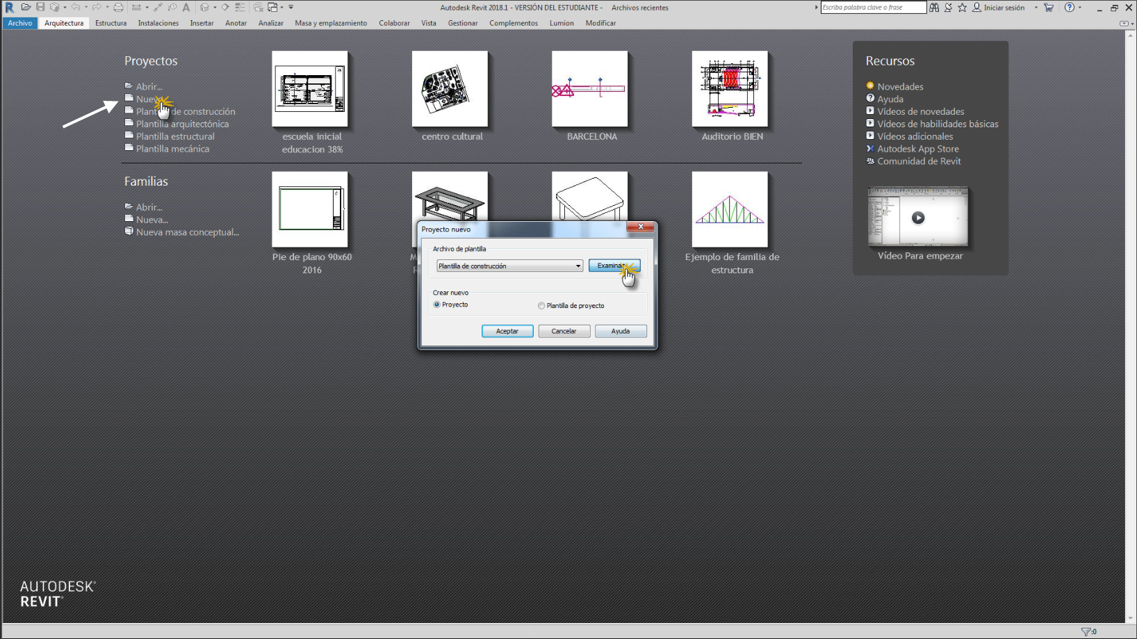1137x639 pixels.
Task: Click the Save disk icon in quick access toolbar
Action: pos(40,7)
